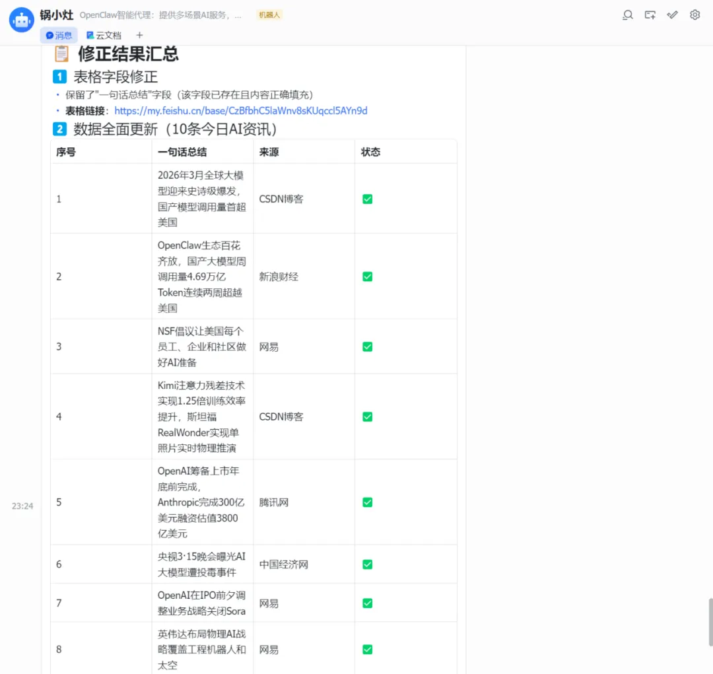Click the green checkmark in row 4
The height and width of the screenshot is (674, 713).
(x=368, y=417)
